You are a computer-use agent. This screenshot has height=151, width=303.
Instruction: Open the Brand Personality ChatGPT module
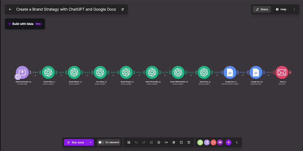pos(152,72)
